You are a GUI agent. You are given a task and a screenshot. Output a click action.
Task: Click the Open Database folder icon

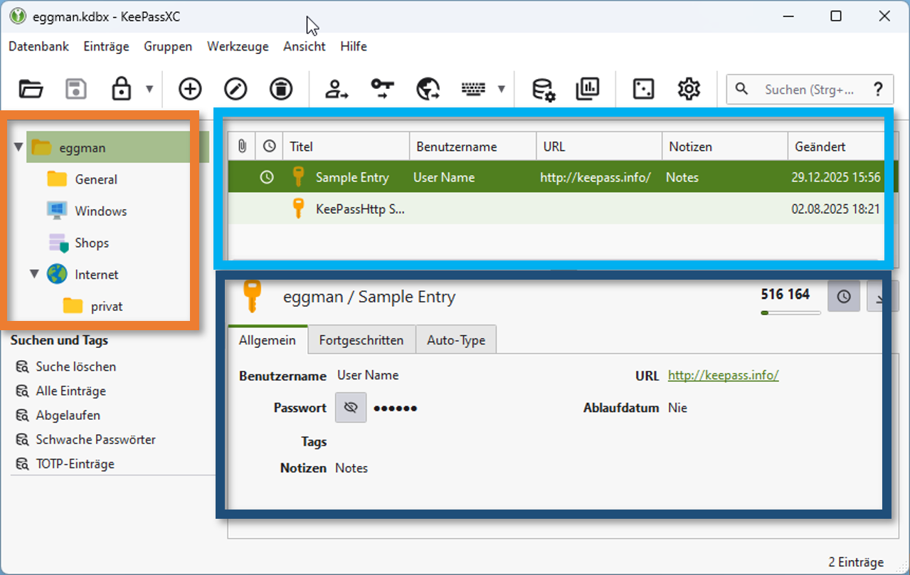pyautogui.click(x=31, y=89)
